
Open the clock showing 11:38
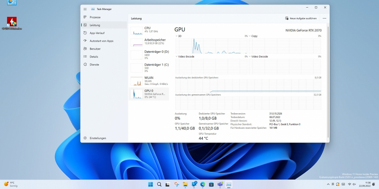(x=365, y=184)
